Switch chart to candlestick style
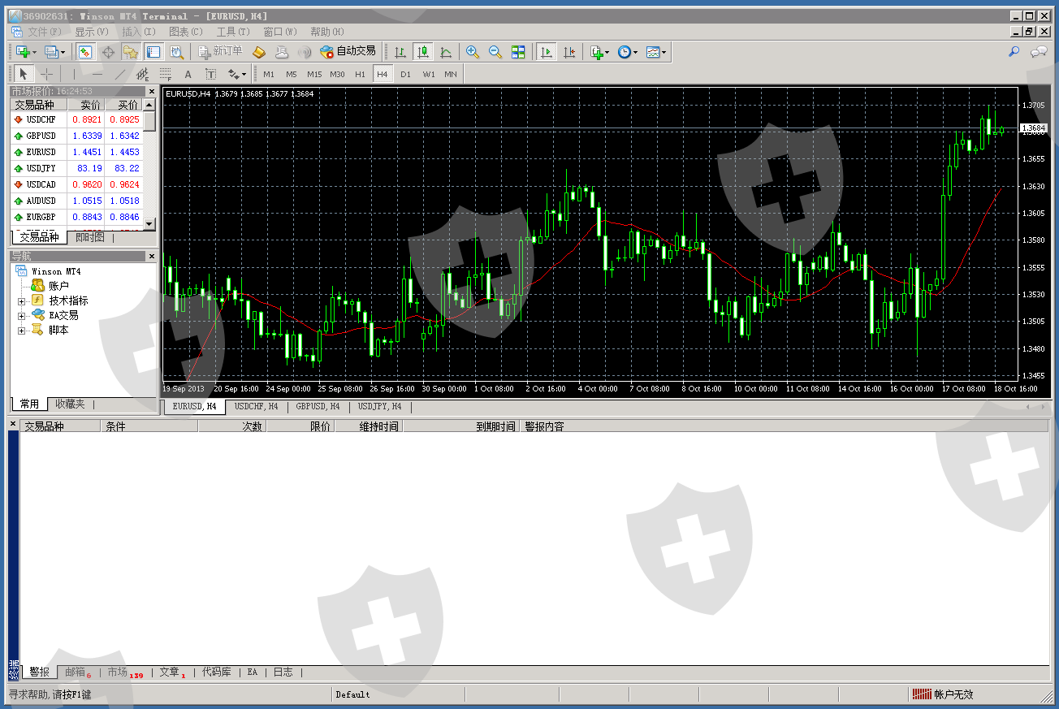1059x709 pixels. pos(422,52)
